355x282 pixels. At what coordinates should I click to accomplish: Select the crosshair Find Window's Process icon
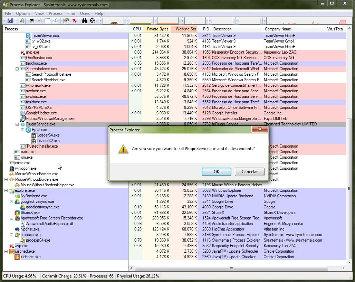93,21
